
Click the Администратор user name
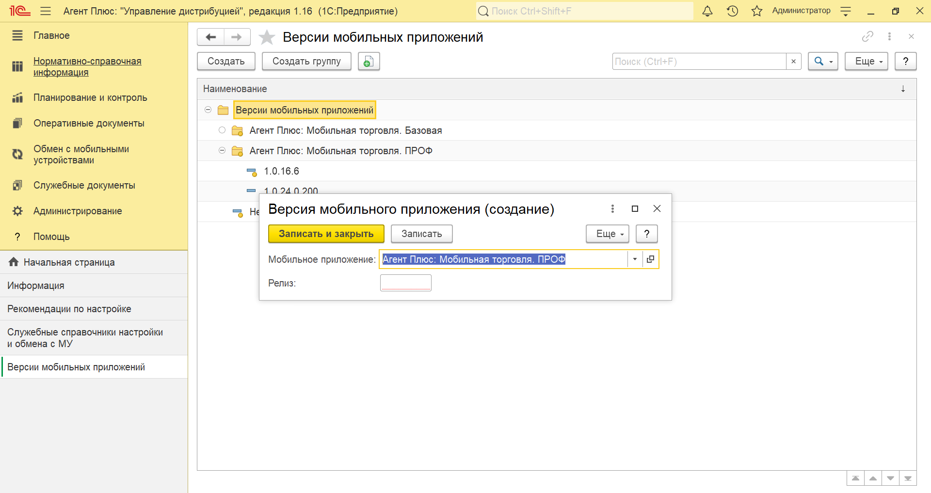point(801,11)
